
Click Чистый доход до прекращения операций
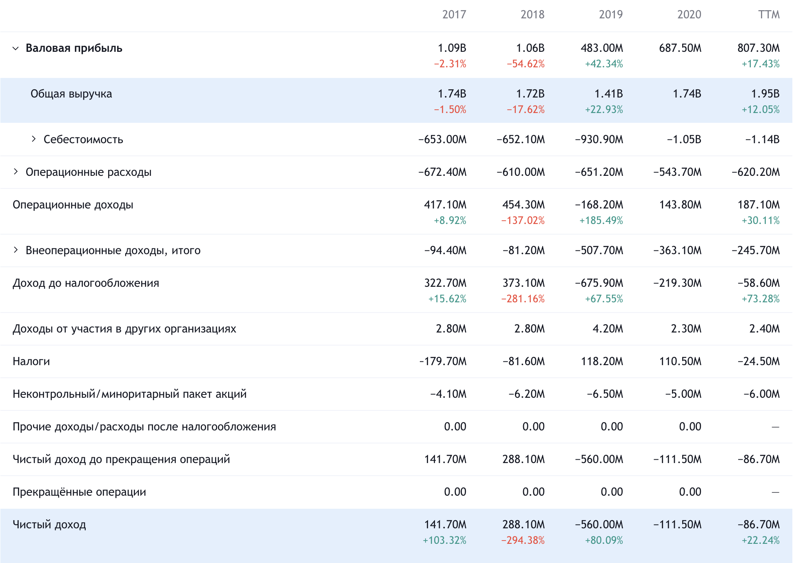click(x=121, y=459)
